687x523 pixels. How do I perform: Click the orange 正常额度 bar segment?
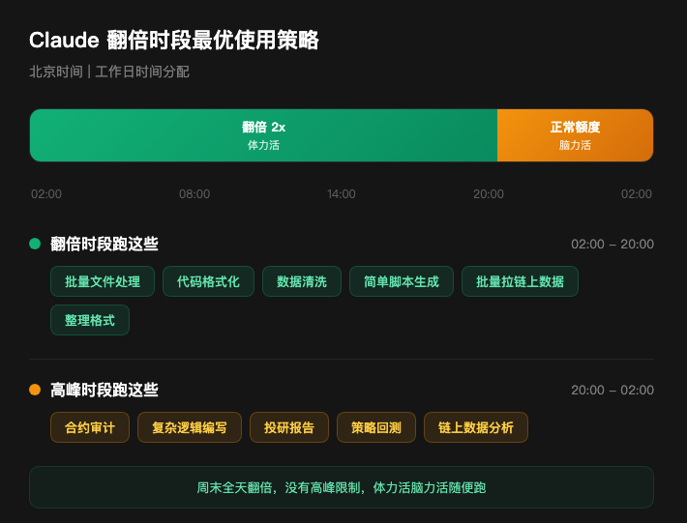coord(576,135)
